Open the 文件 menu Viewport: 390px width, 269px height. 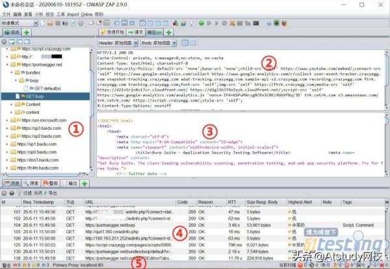pos(6,14)
